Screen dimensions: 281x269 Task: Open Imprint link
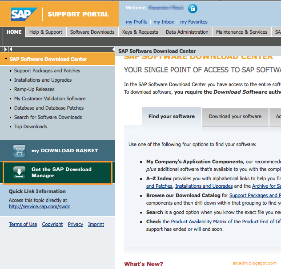pyautogui.click(x=96, y=224)
